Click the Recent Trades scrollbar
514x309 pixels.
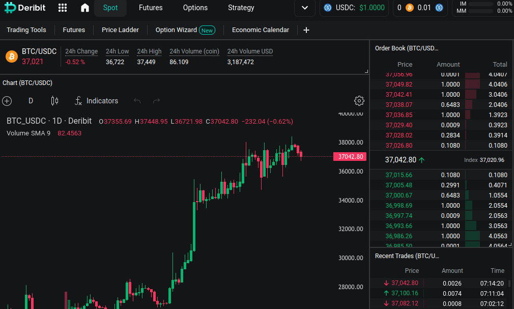click(509, 284)
